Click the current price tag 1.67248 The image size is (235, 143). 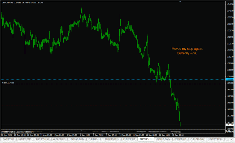click(x=230, y=125)
